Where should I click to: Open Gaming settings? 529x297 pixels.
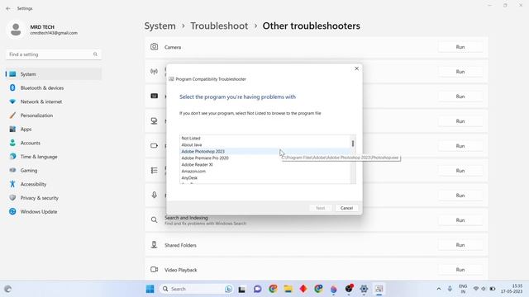tap(54, 171)
